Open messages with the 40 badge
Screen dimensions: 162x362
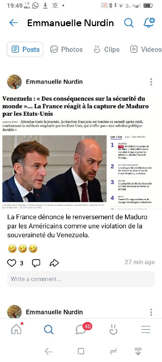coord(81,329)
